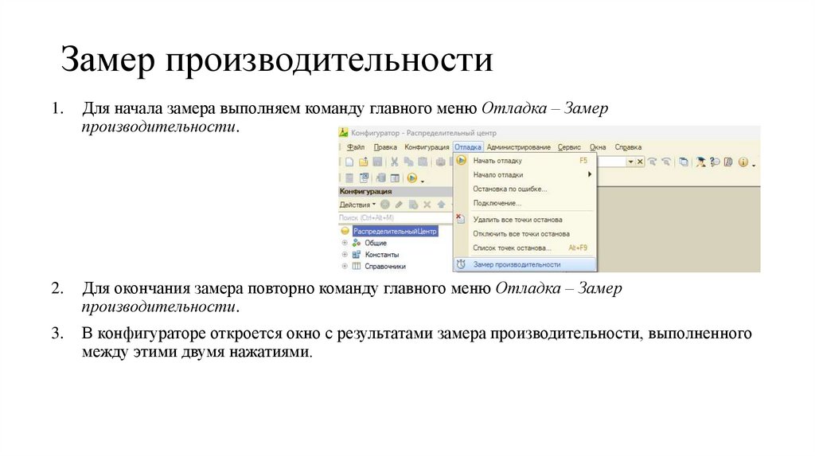Expand the Константы tree node

click(x=344, y=255)
